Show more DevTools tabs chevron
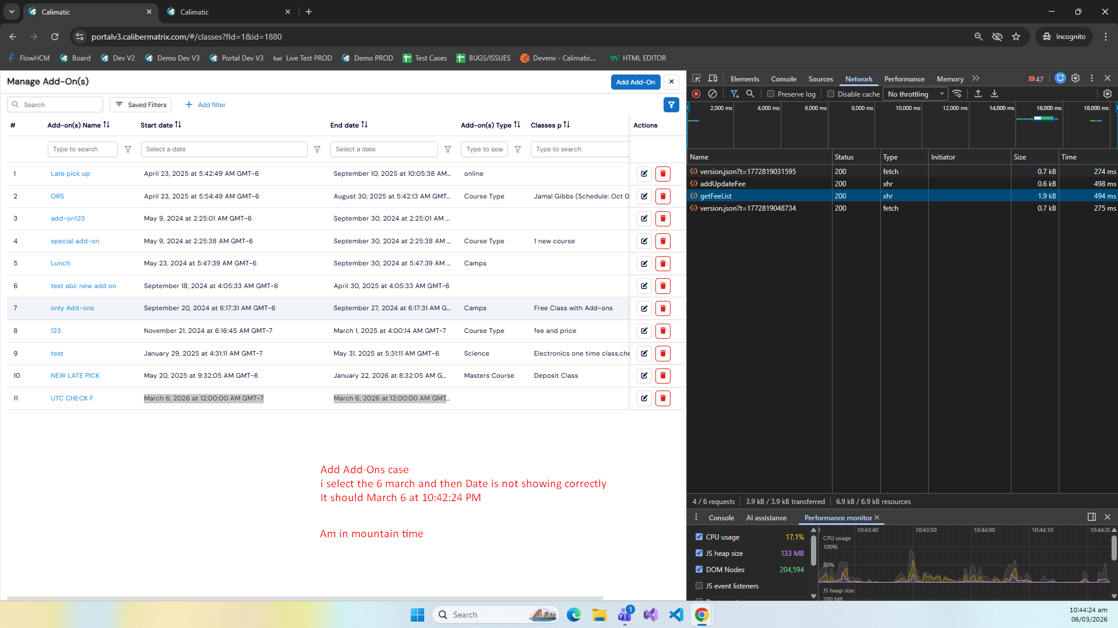 point(976,79)
